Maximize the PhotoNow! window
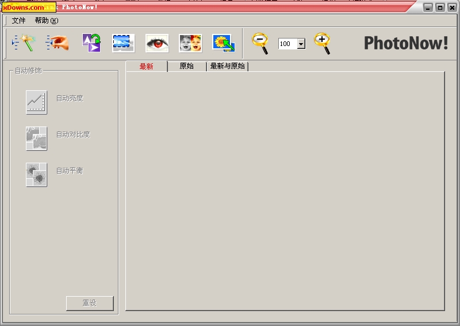Screen dimensions: 460x326 pyautogui.click(x=440, y=7)
